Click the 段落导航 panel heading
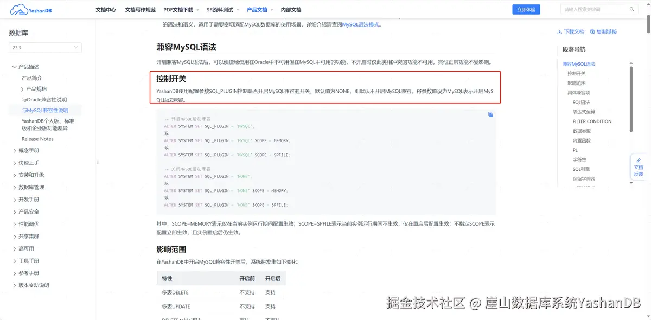 point(574,49)
